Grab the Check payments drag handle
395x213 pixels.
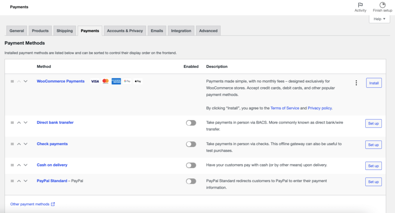point(12,144)
